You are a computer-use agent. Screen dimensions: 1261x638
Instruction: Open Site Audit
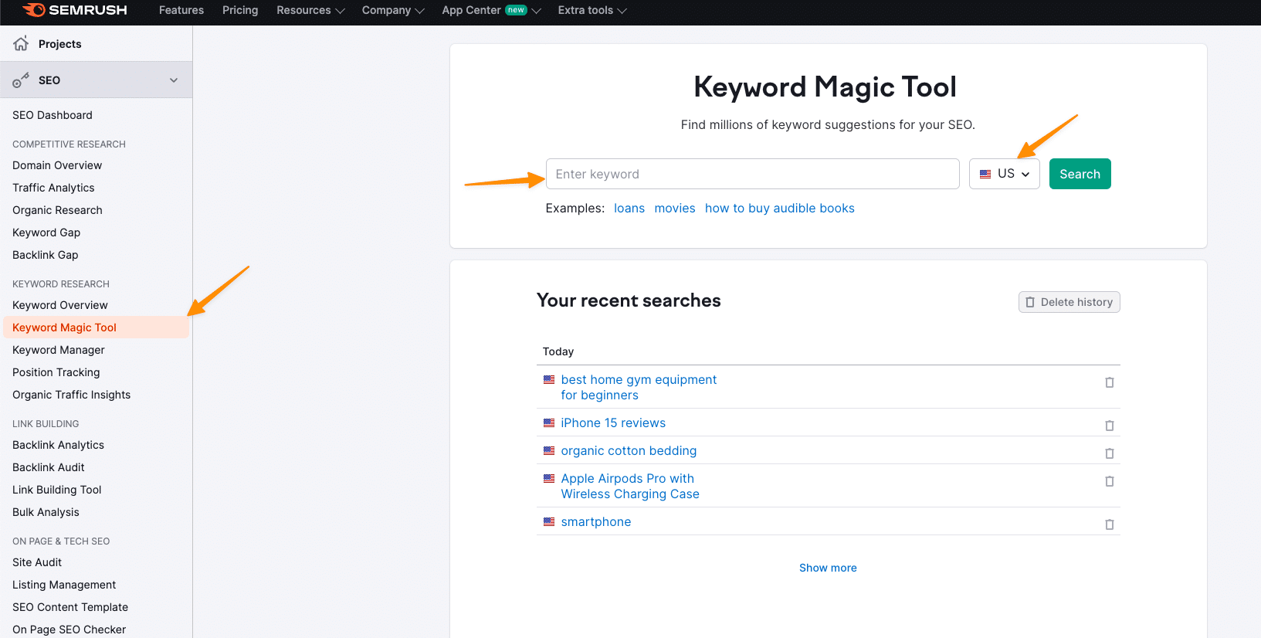click(37, 562)
